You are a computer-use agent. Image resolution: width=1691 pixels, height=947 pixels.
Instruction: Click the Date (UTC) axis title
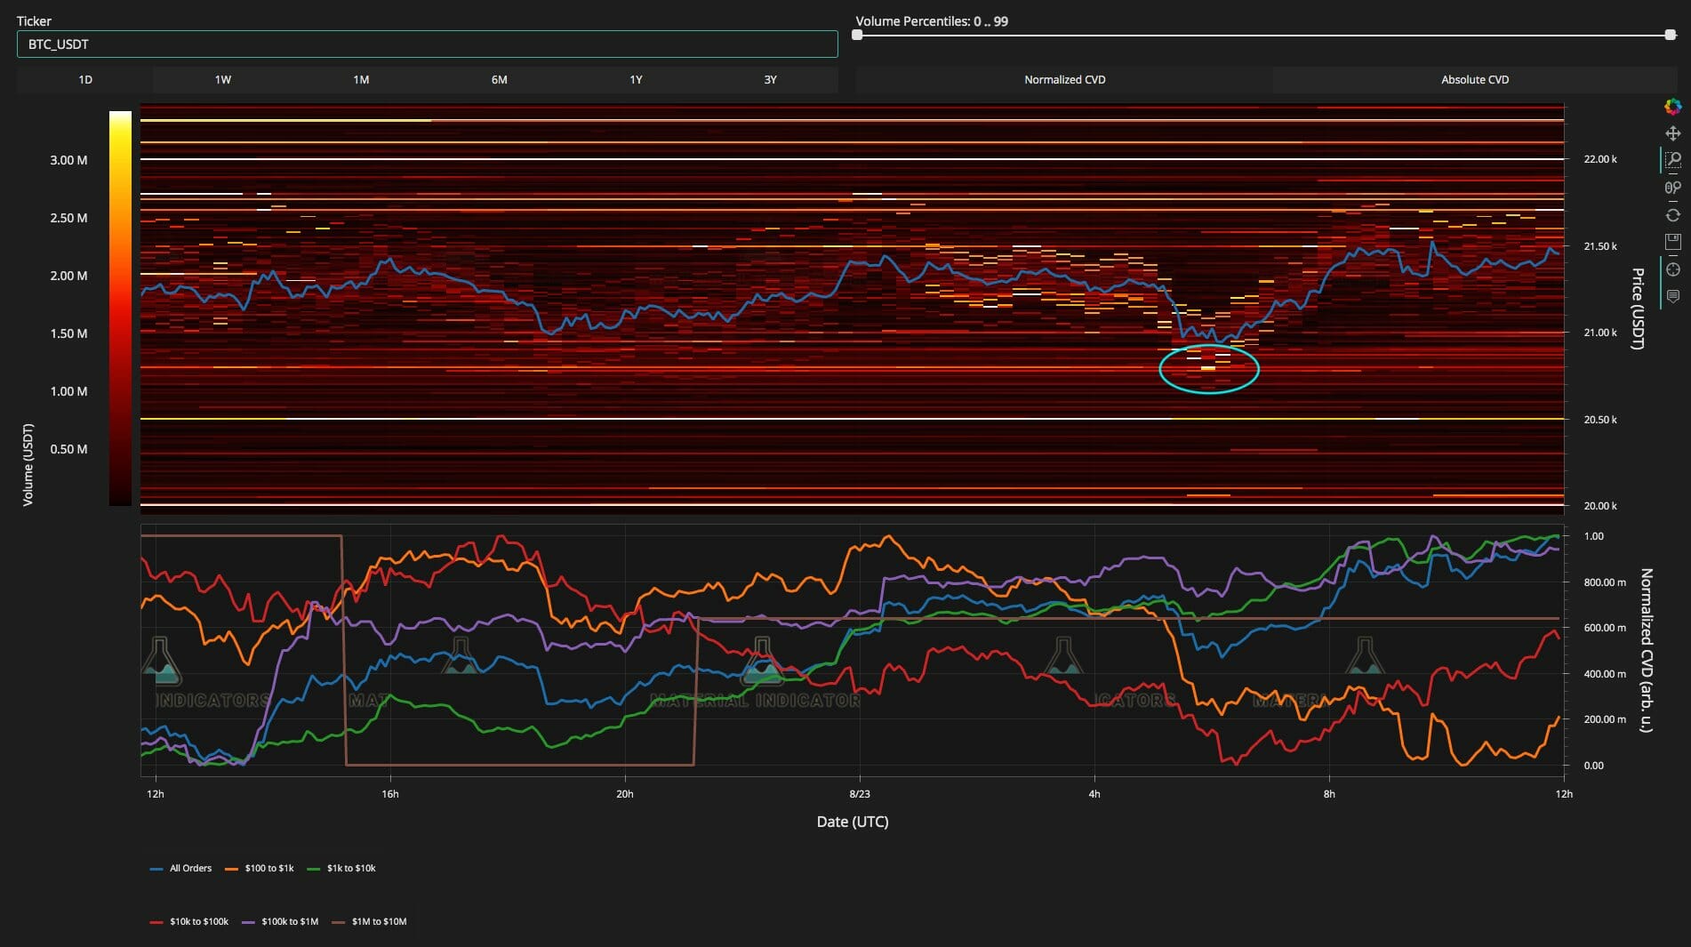(853, 822)
